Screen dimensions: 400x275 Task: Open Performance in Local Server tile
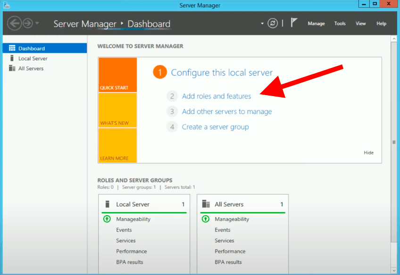pos(132,251)
